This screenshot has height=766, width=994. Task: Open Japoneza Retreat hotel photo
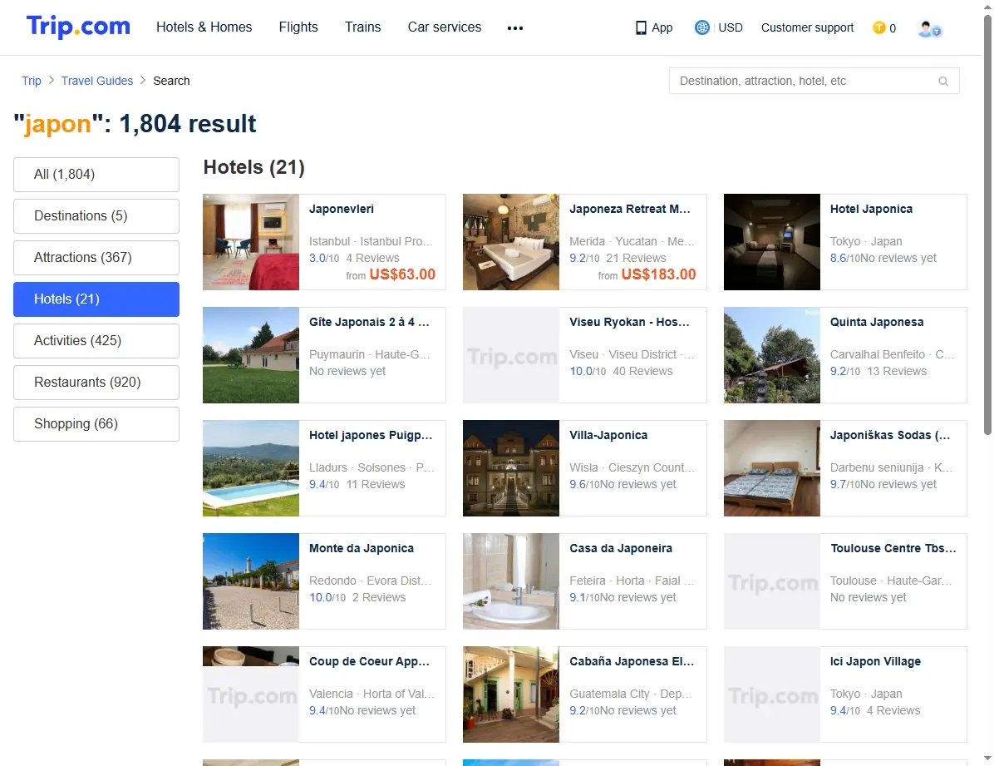tap(511, 242)
